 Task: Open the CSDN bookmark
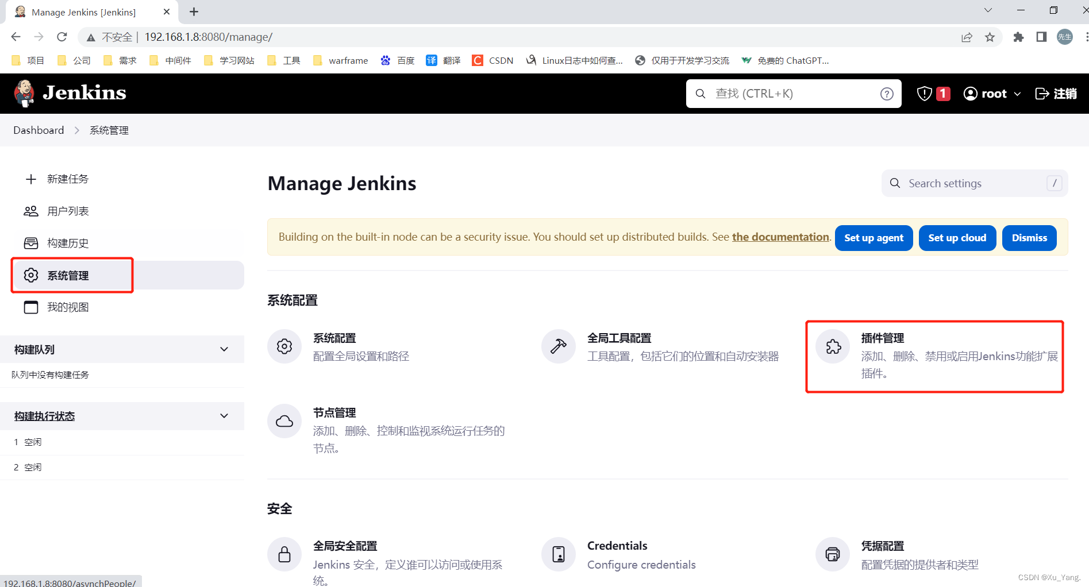click(x=492, y=60)
